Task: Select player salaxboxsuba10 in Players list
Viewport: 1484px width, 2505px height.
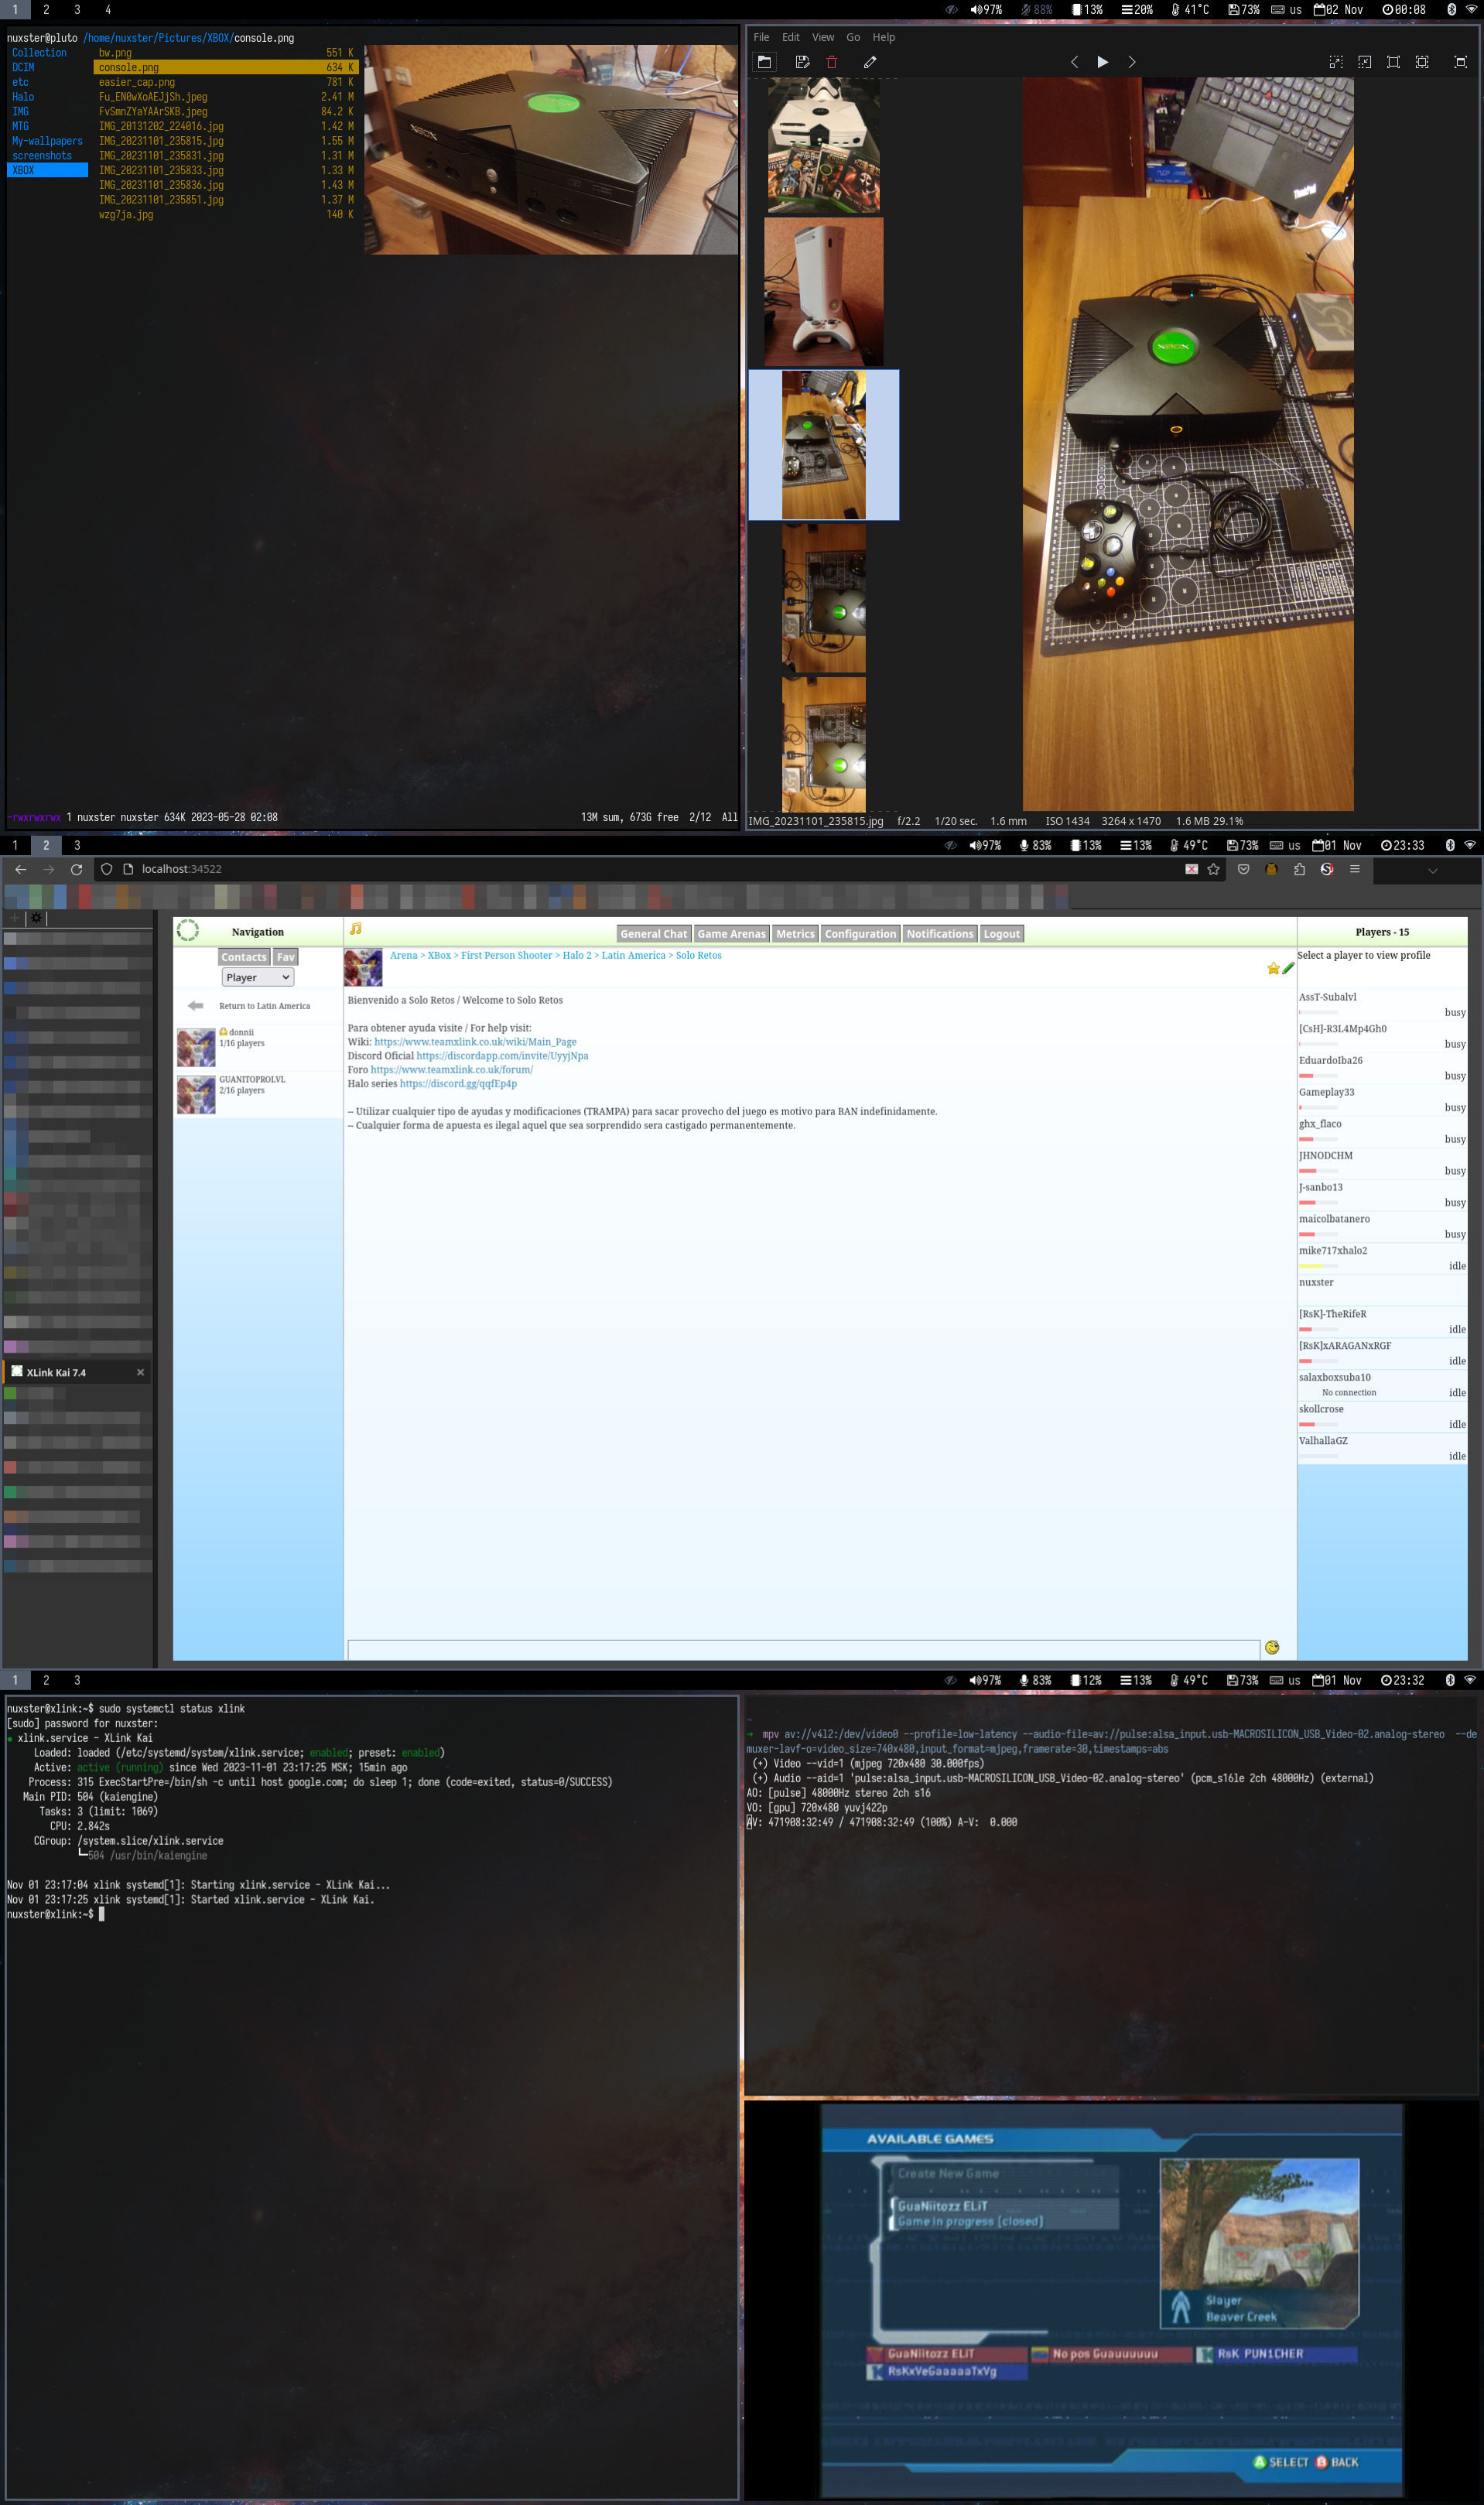Action: [1382, 1385]
